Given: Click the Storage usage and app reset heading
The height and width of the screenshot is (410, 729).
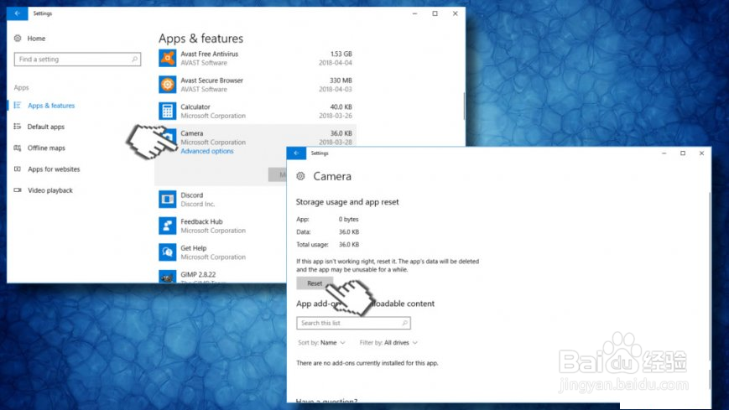Looking at the screenshot, I should pyautogui.click(x=347, y=202).
